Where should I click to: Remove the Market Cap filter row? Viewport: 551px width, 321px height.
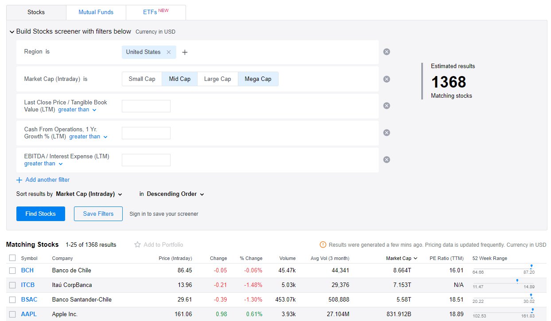tap(386, 79)
